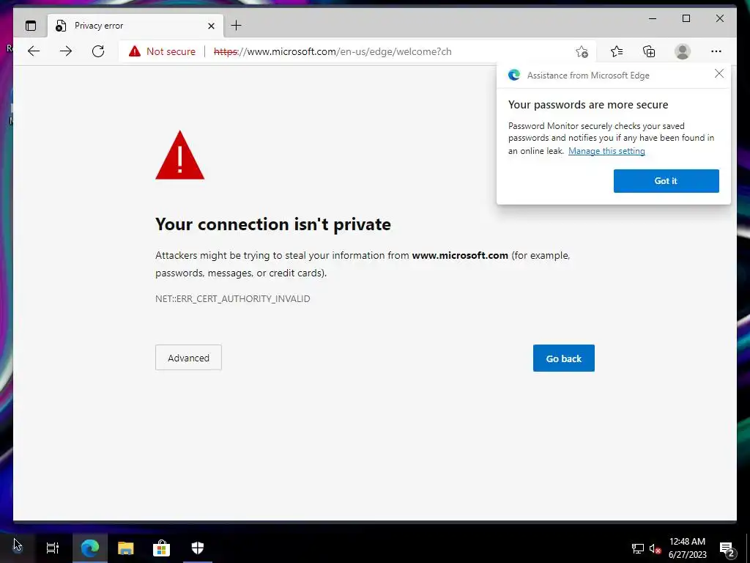Screen dimensions: 750x563
Task: Add this page to favorites
Action: pos(582,51)
